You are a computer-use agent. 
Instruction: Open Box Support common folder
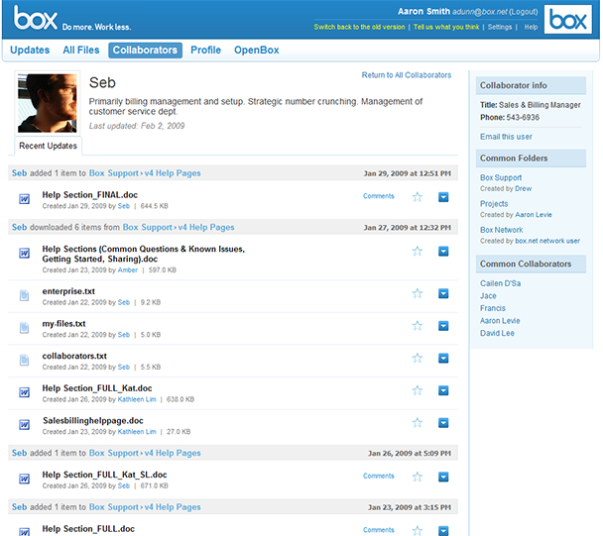501,177
